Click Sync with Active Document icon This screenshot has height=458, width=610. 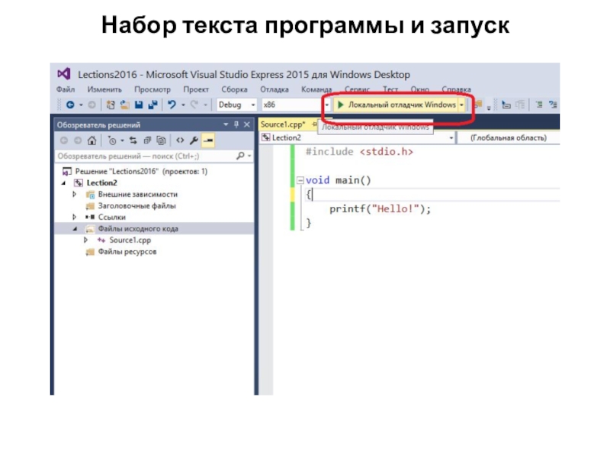coord(133,140)
